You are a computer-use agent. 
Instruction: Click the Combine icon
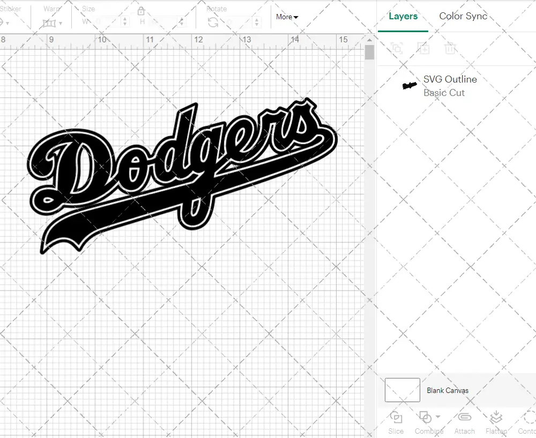pos(426,418)
